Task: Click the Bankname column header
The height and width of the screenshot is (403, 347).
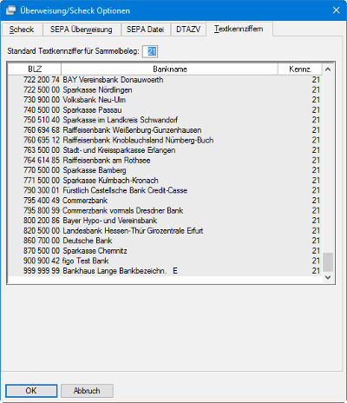Action: pos(170,69)
